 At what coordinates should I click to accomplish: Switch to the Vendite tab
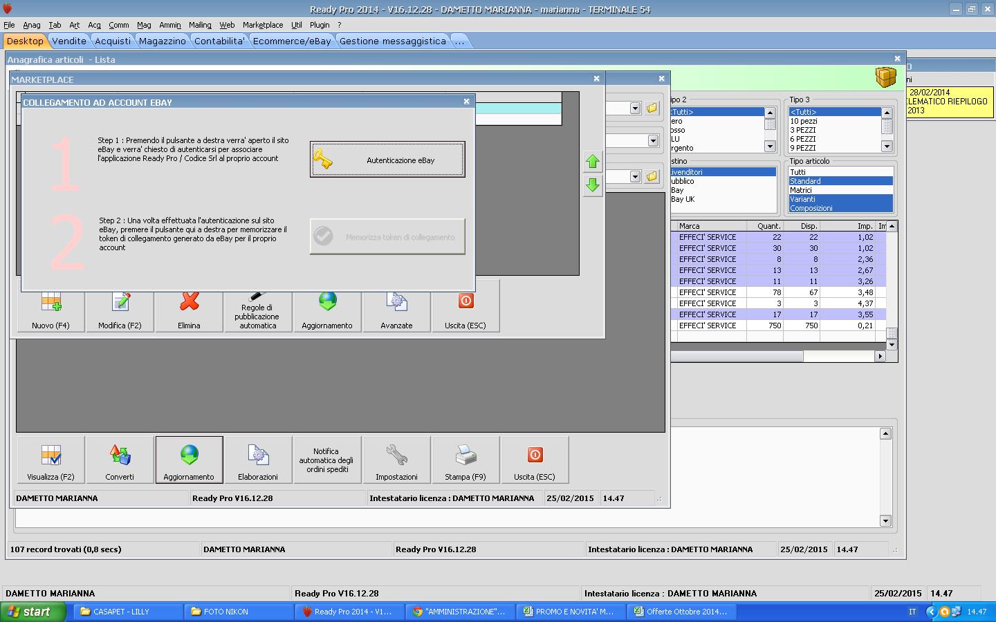pyautogui.click(x=69, y=41)
